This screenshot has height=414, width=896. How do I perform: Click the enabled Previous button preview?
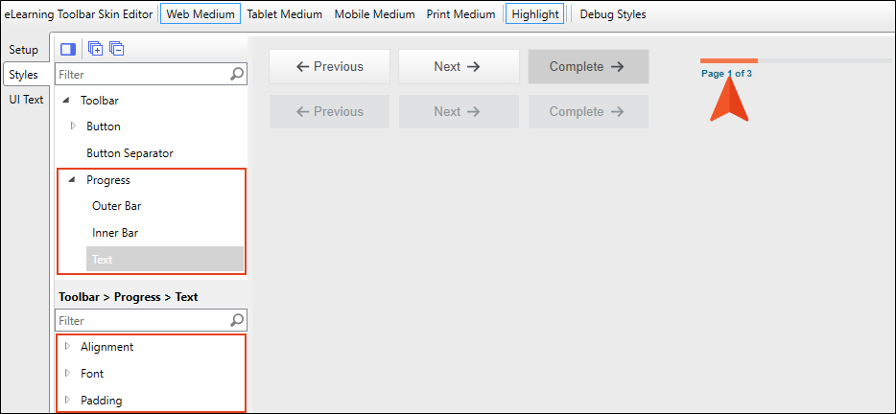coord(330,67)
